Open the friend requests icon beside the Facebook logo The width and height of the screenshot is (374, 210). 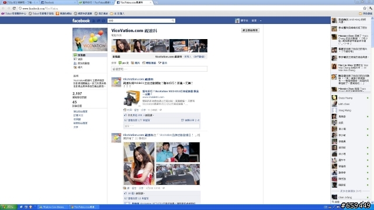tap(93, 21)
